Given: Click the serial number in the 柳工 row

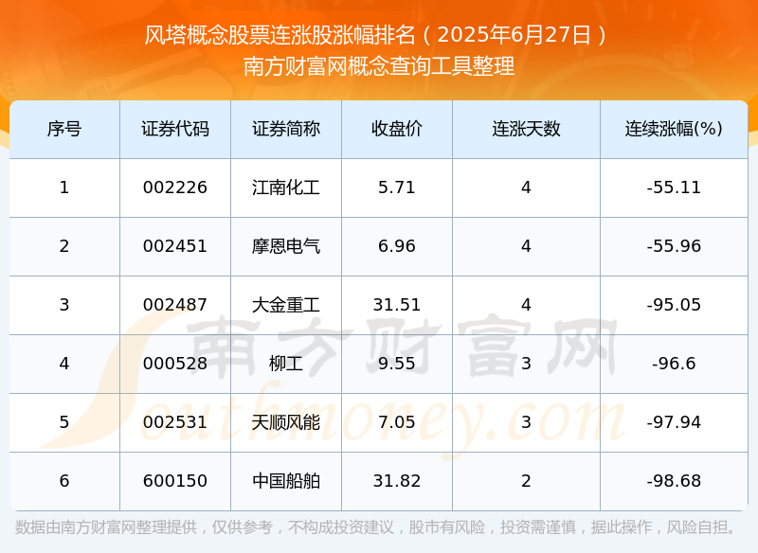Looking at the screenshot, I should pyautogui.click(x=64, y=364).
